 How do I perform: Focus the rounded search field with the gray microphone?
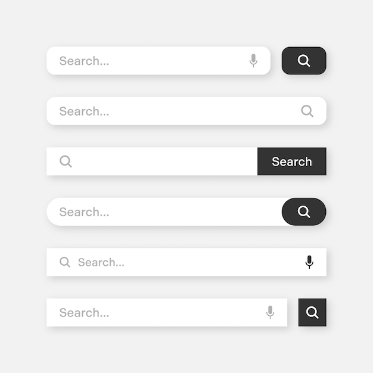(x=158, y=61)
